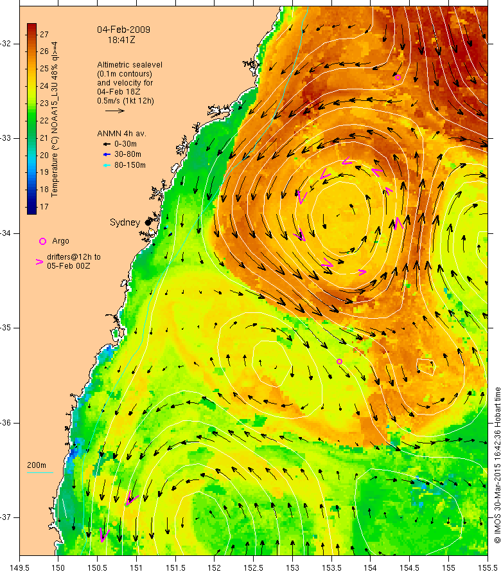This screenshot has width=501, height=572.
Task: Click the colorbar tick label 20
Action: coord(44,155)
